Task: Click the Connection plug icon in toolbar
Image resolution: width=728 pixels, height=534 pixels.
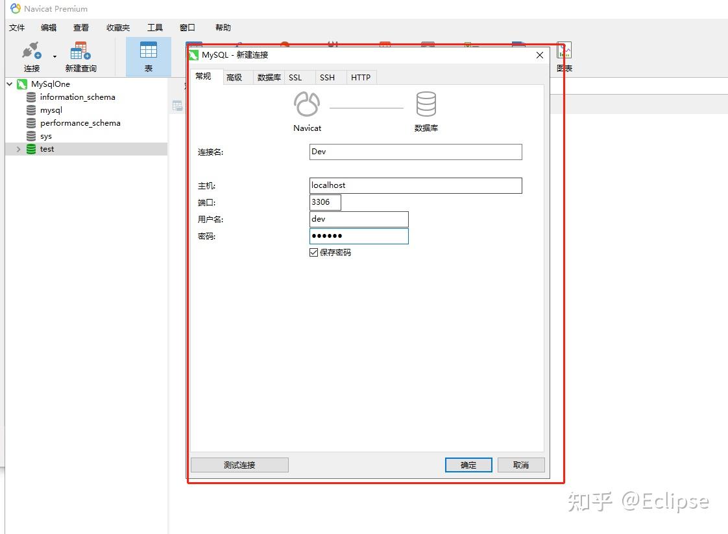Action: click(32, 50)
